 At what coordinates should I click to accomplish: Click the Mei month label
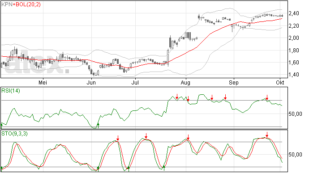pyautogui.click(x=43, y=82)
